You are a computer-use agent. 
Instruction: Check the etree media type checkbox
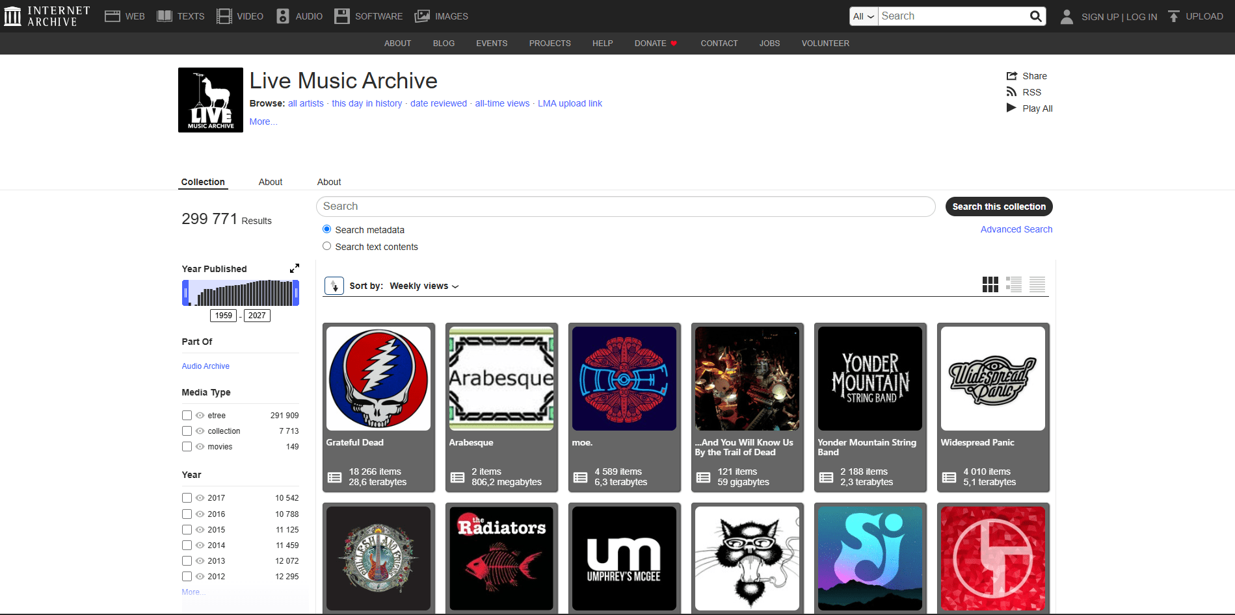187,416
